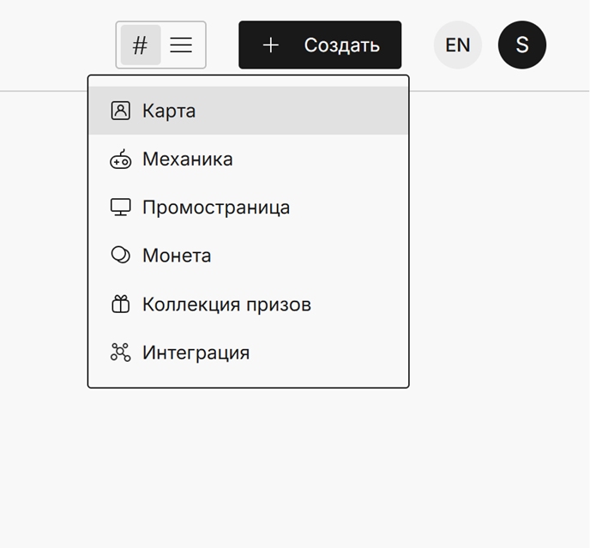Screen dimensions: 590x548
Task: Click the connected nodes icon for Интеграция
Action: (x=120, y=352)
